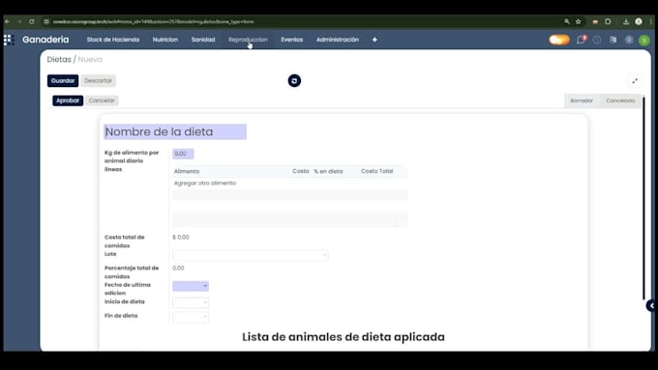Image resolution: width=658 pixels, height=370 pixels.
Task: Click the round save status indicator icon
Action: tap(294, 80)
